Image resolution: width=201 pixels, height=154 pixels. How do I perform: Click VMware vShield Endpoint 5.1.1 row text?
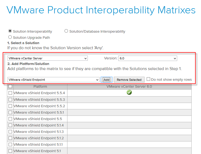tap(38, 145)
